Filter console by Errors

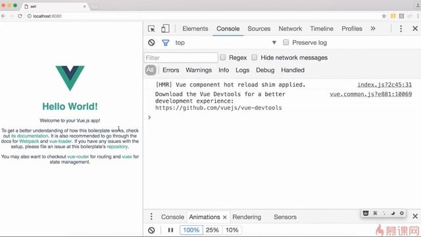coord(171,70)
